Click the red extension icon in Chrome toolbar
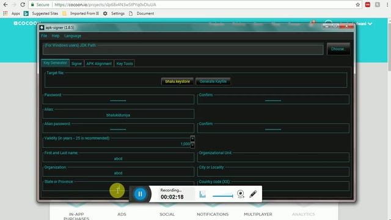The height and width of the screenshot is (220, 391). [368, 4]
